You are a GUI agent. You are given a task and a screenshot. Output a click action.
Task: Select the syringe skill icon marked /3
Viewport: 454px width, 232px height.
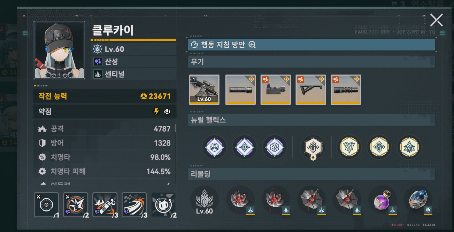[105, 205]
